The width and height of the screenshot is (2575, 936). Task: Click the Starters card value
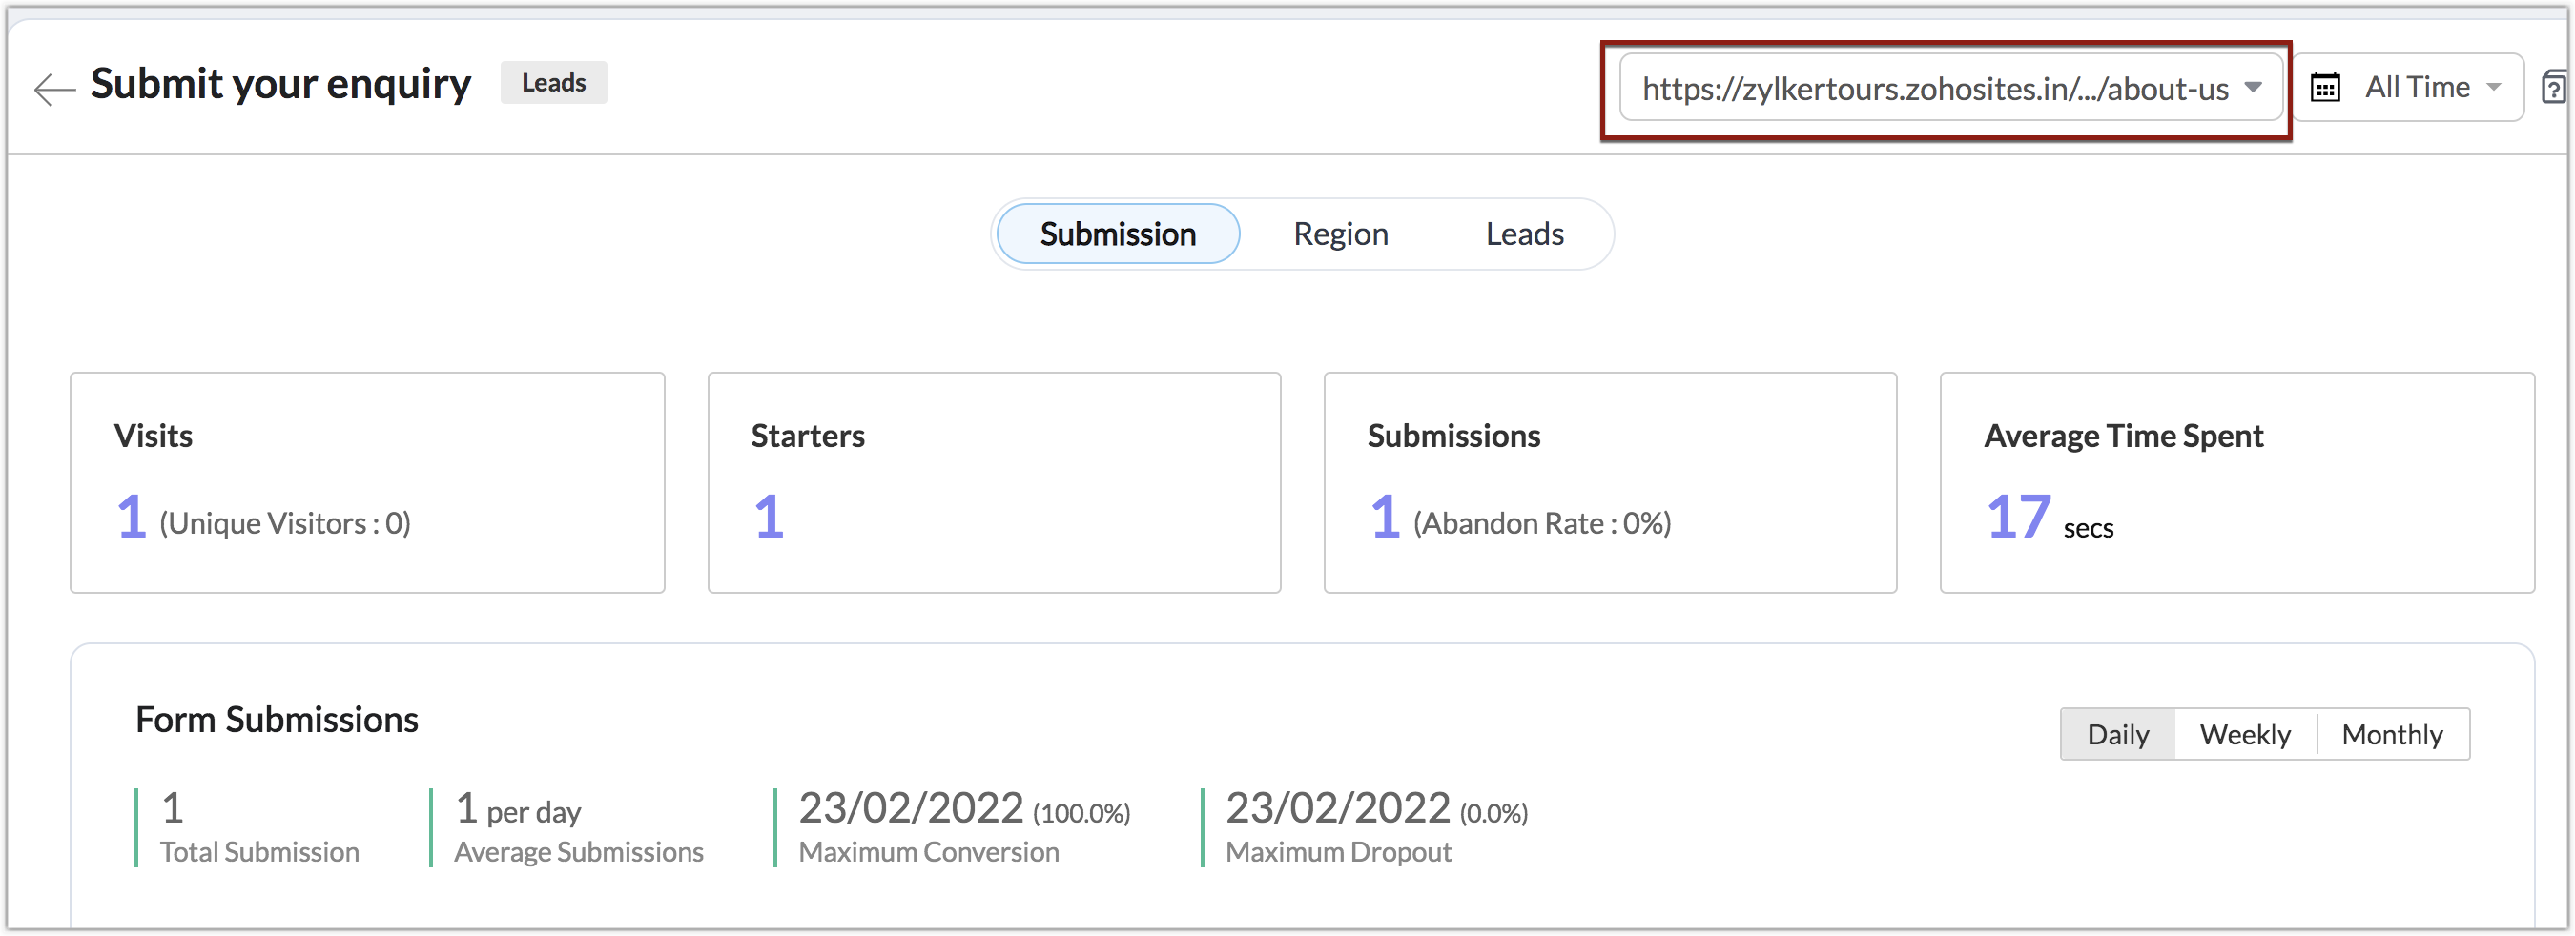click(x=769, y=518)
